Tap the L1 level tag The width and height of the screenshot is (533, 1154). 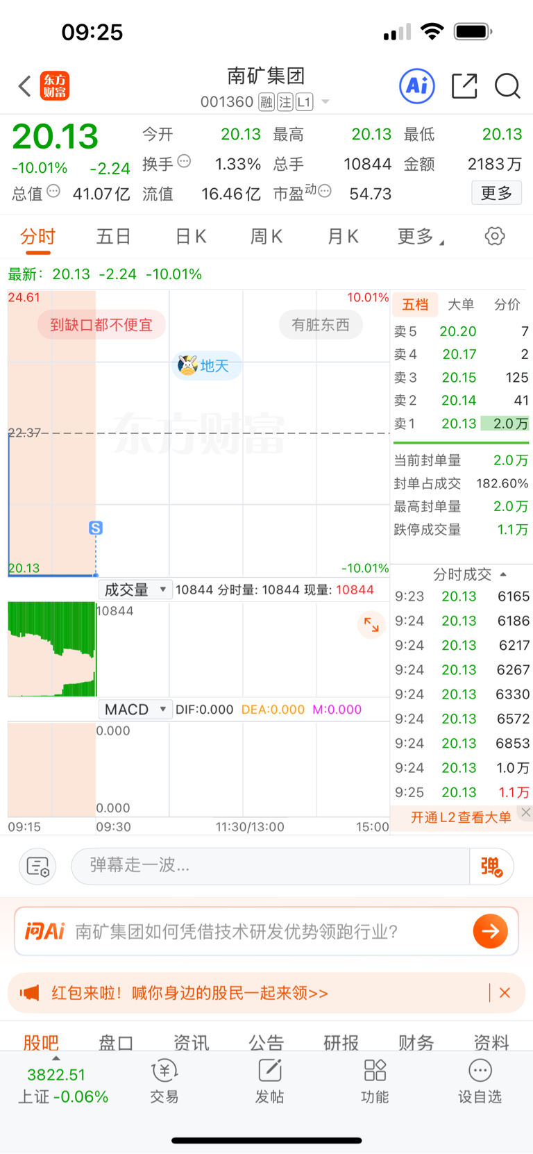point(304,102)
